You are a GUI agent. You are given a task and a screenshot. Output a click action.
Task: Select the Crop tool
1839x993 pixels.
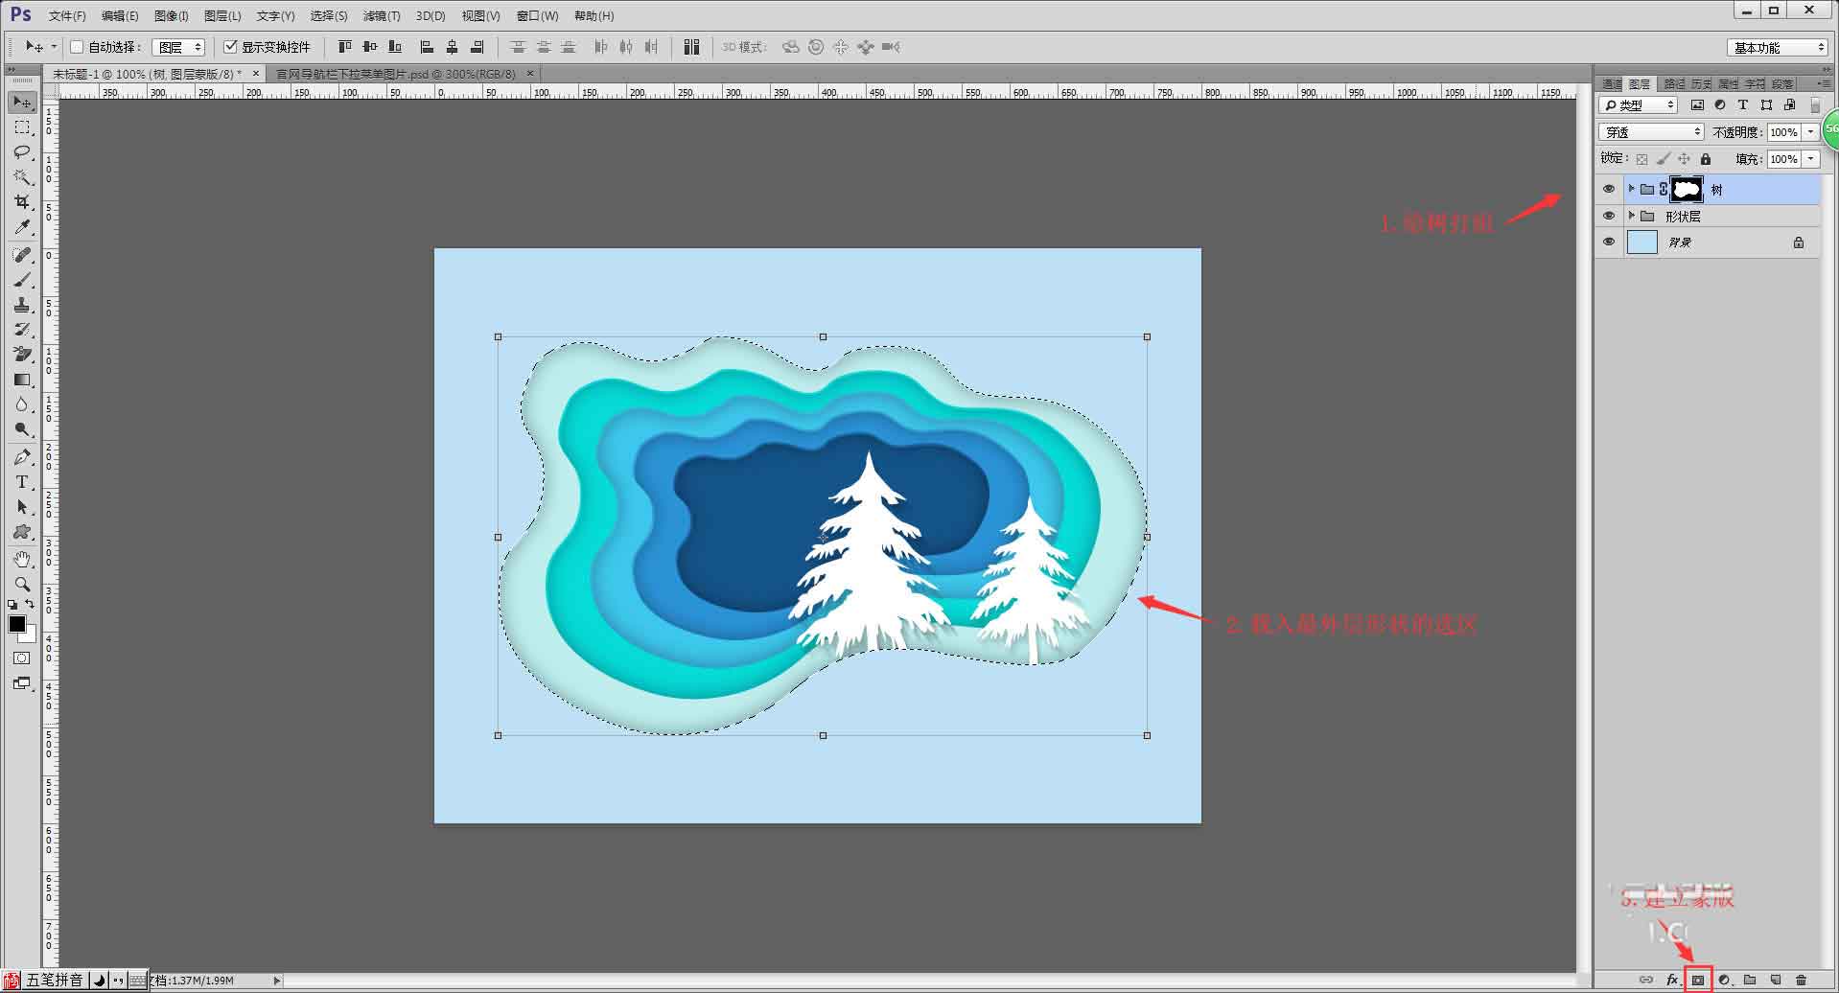click(x=22, y=202)
